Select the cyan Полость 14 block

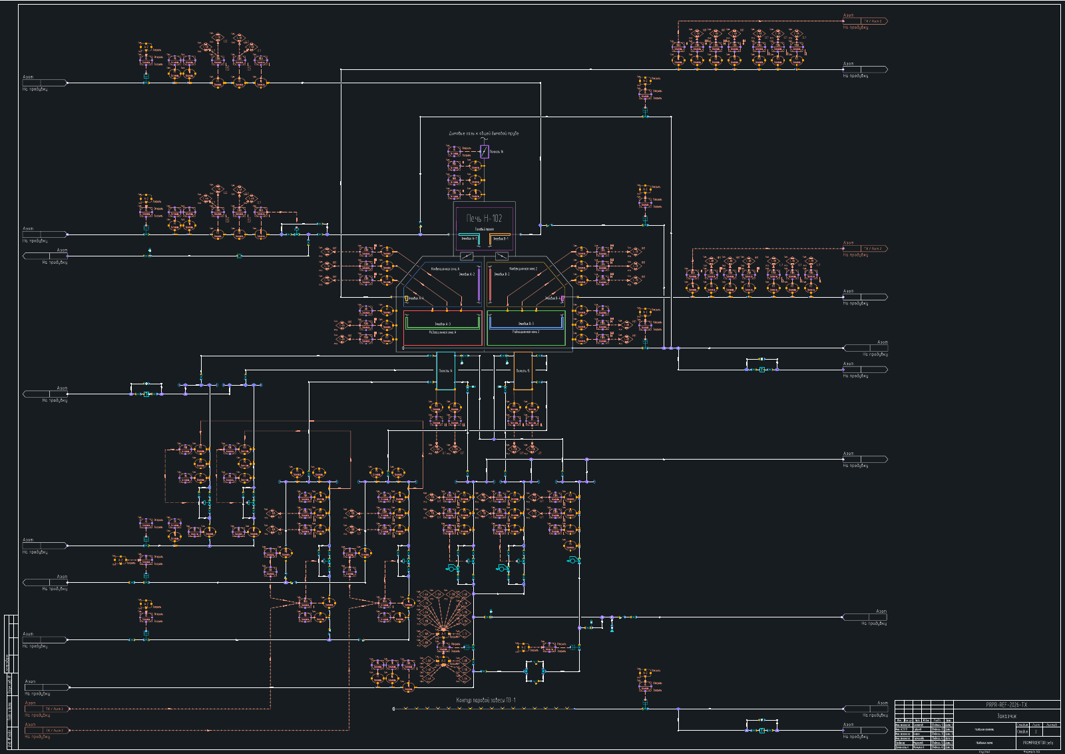pos(445,371)
